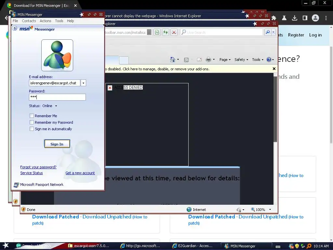This screenshot has width=333, height=250.
Task: Check the Remember Me checkbox
Action: pyautogui.click(x=32, y=116)
